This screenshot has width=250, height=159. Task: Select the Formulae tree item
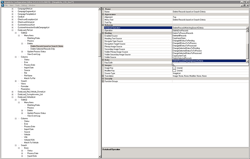click(x=25, y=86)
